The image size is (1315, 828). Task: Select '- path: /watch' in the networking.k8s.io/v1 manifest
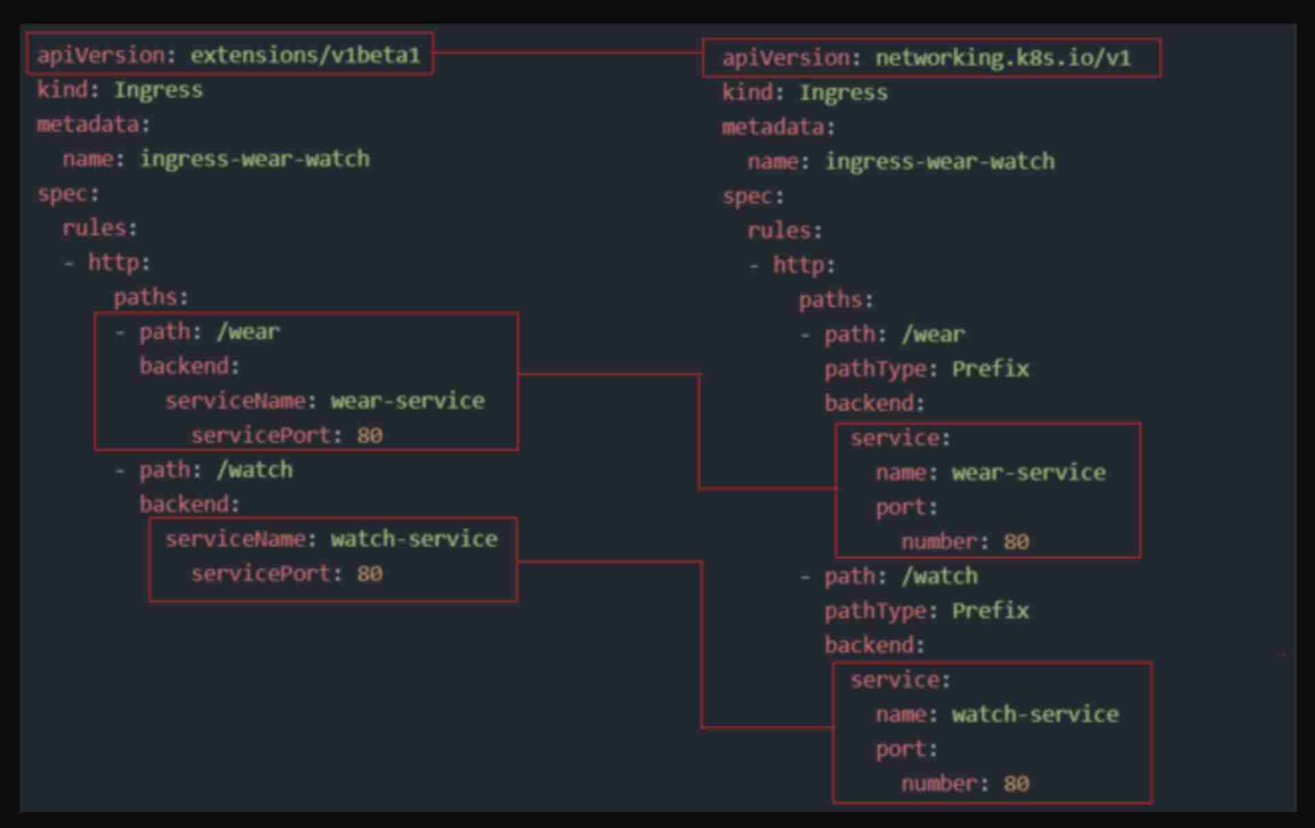[x=889, y=576]
